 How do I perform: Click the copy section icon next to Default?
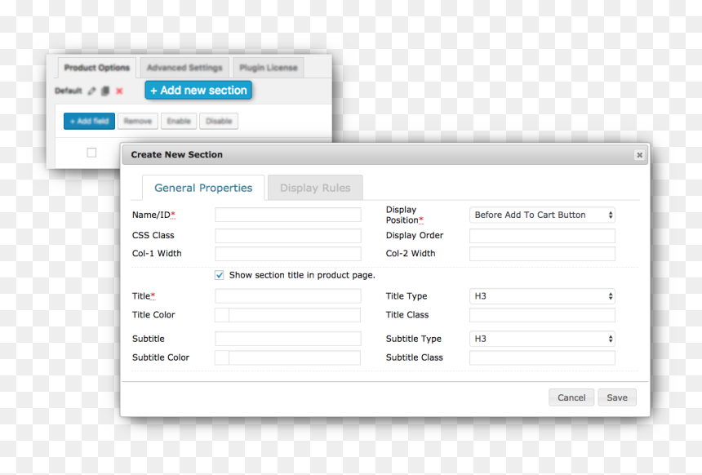point(105,91)
